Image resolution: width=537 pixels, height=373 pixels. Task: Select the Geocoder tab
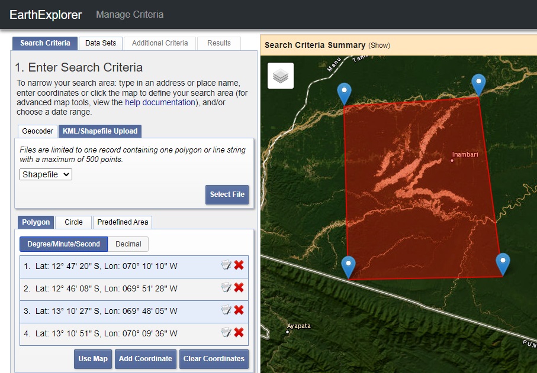click(x=38, y=131)
